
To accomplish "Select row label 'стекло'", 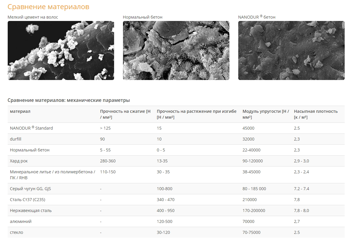I will click(x=17, y=232).
